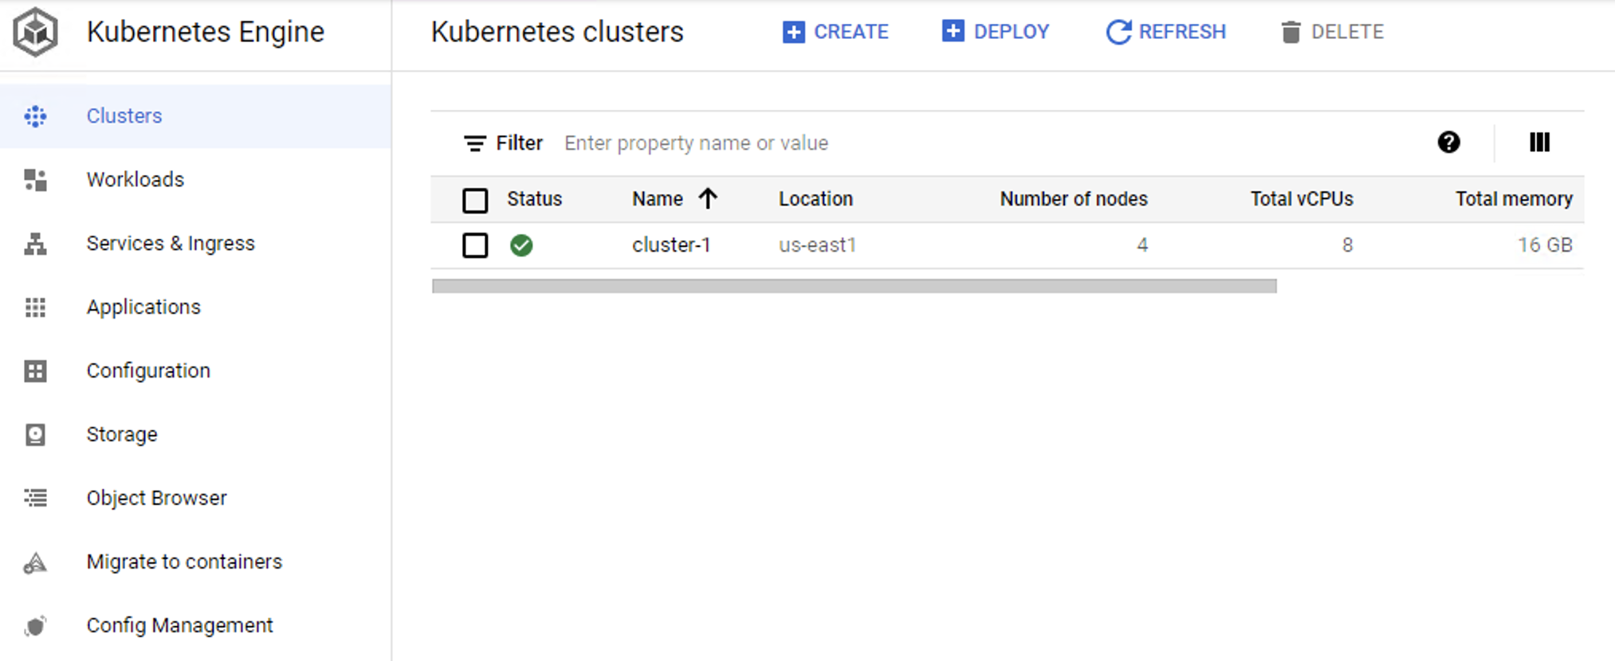Click the Storage disk icon

pos(35,435)
